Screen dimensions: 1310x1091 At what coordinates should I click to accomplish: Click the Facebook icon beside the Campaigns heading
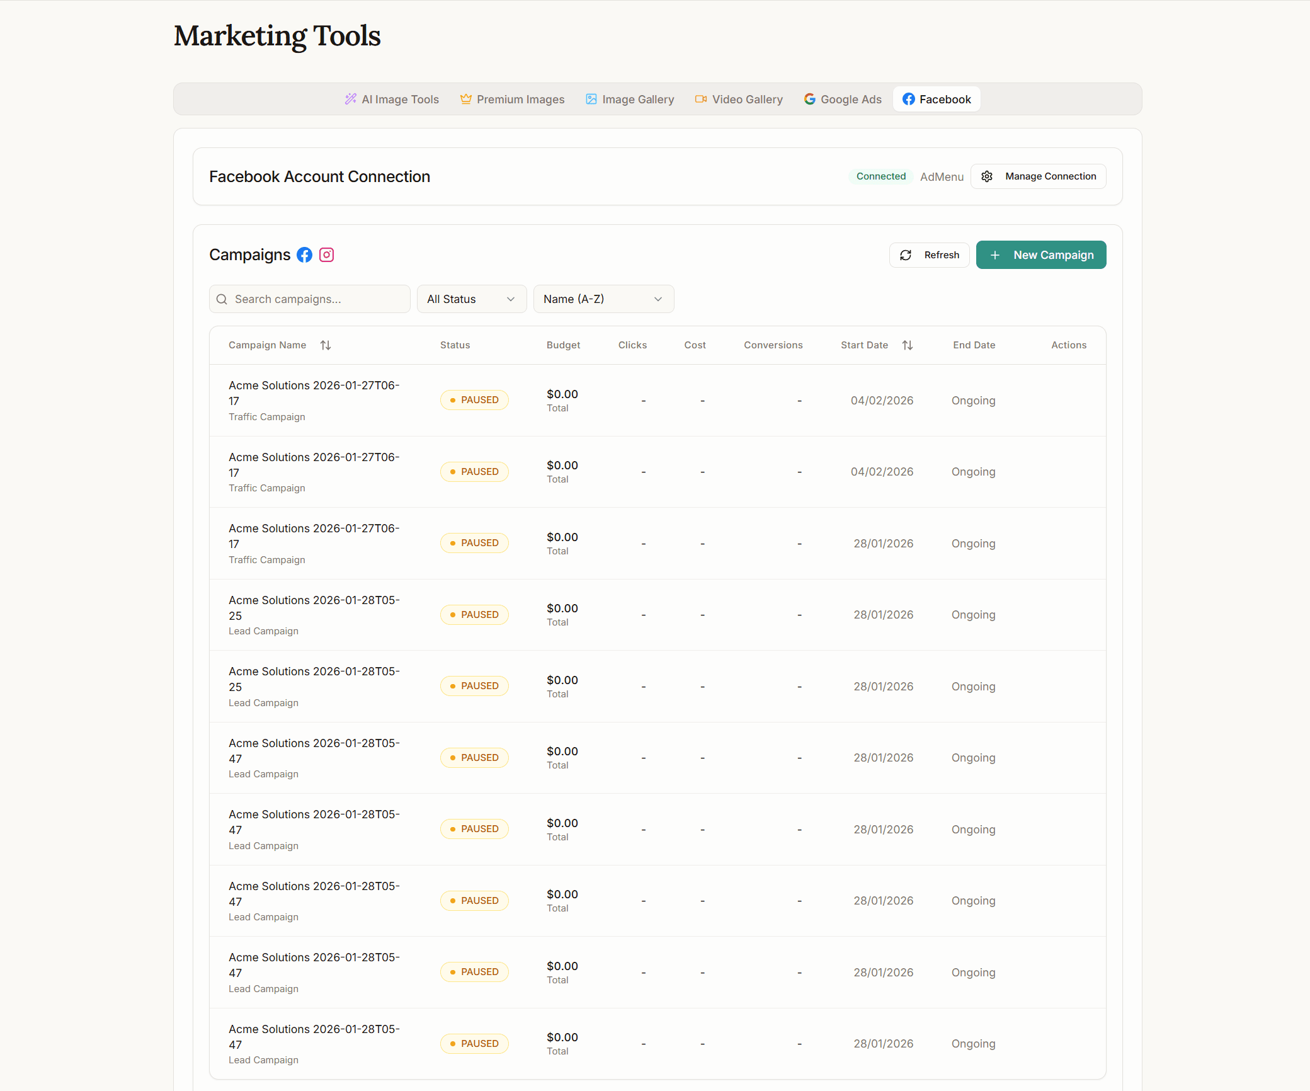coord(304,254)
